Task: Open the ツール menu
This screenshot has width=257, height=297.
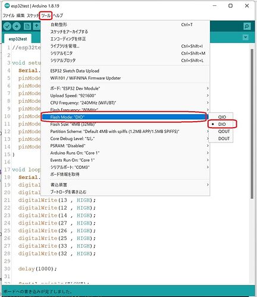Action: (46, 15)
